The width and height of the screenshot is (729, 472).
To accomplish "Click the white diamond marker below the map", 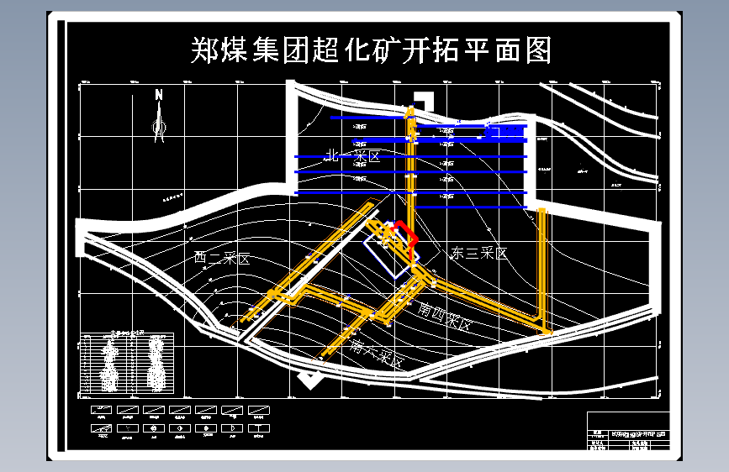I will pos(310,380).
